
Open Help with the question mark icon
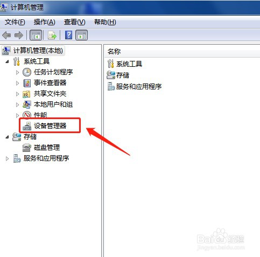[68, 35]
